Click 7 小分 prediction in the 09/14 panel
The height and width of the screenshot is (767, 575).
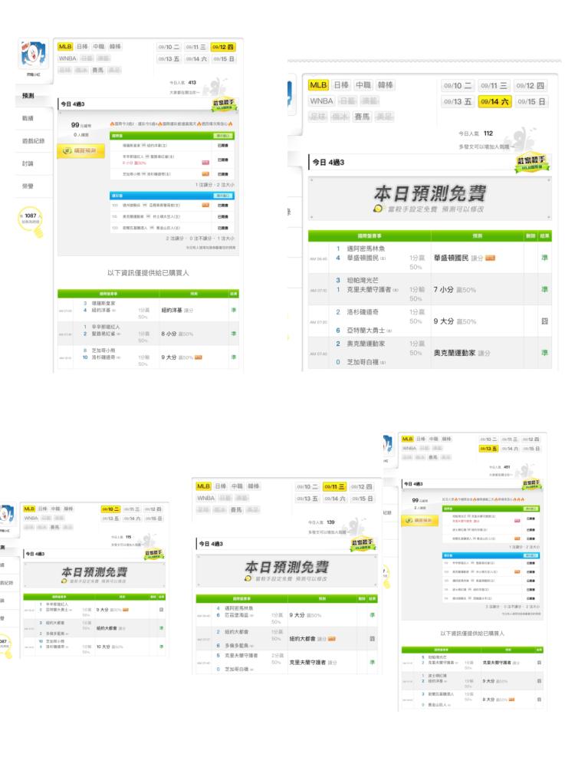coord(443,290)
